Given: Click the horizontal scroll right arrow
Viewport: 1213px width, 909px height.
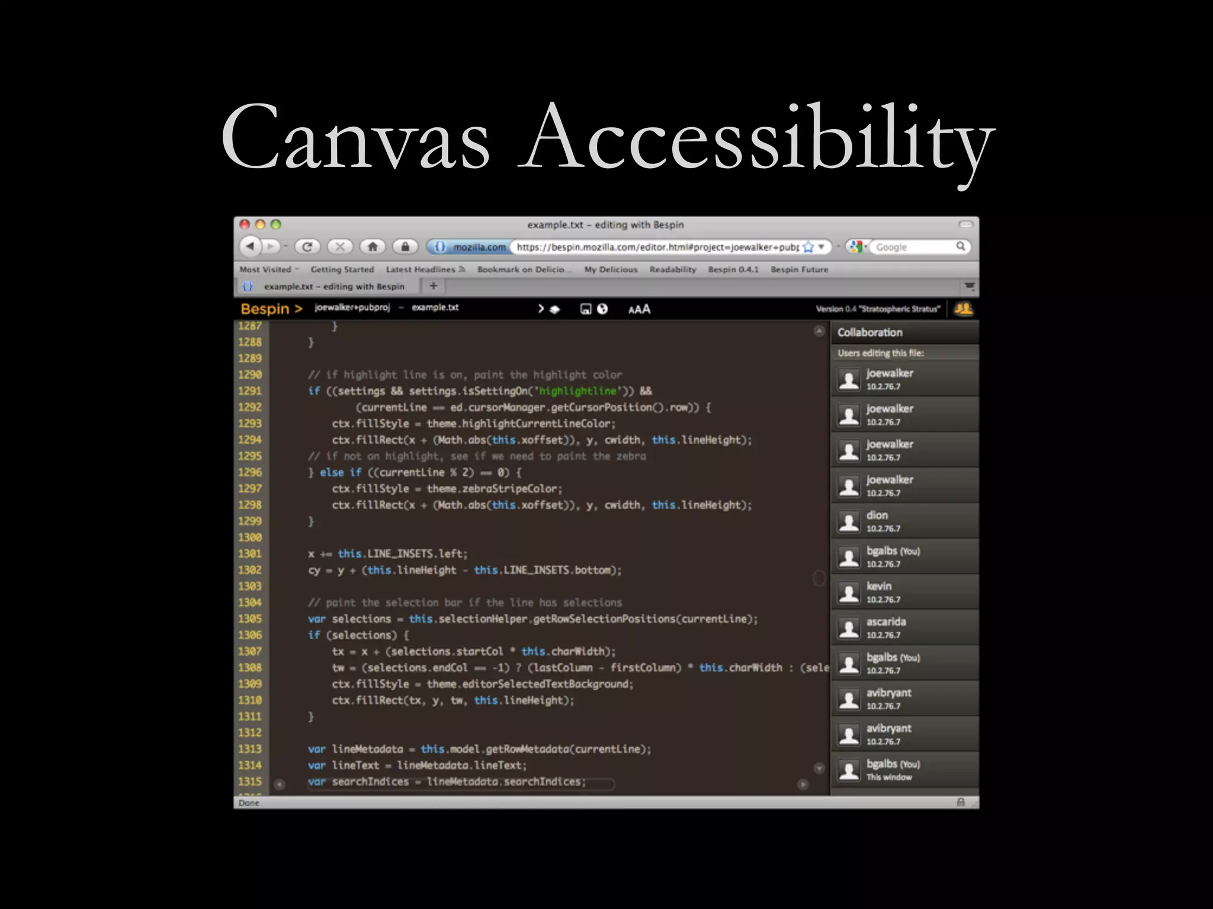Looking at the screenshot, I should (803, 784).
